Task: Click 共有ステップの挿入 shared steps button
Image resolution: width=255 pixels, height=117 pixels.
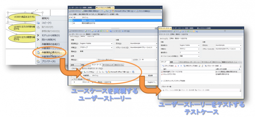Action: (191, 66)
